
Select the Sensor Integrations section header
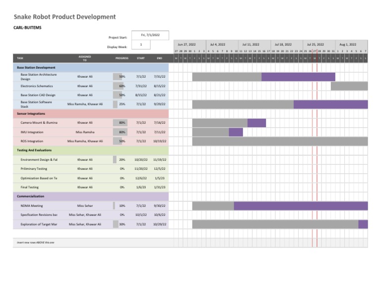click(91, 113)
